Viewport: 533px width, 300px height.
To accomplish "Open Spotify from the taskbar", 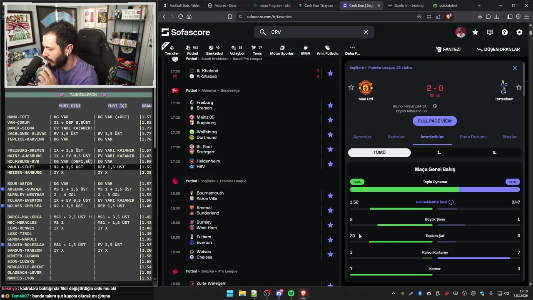I will pos(291,293).
